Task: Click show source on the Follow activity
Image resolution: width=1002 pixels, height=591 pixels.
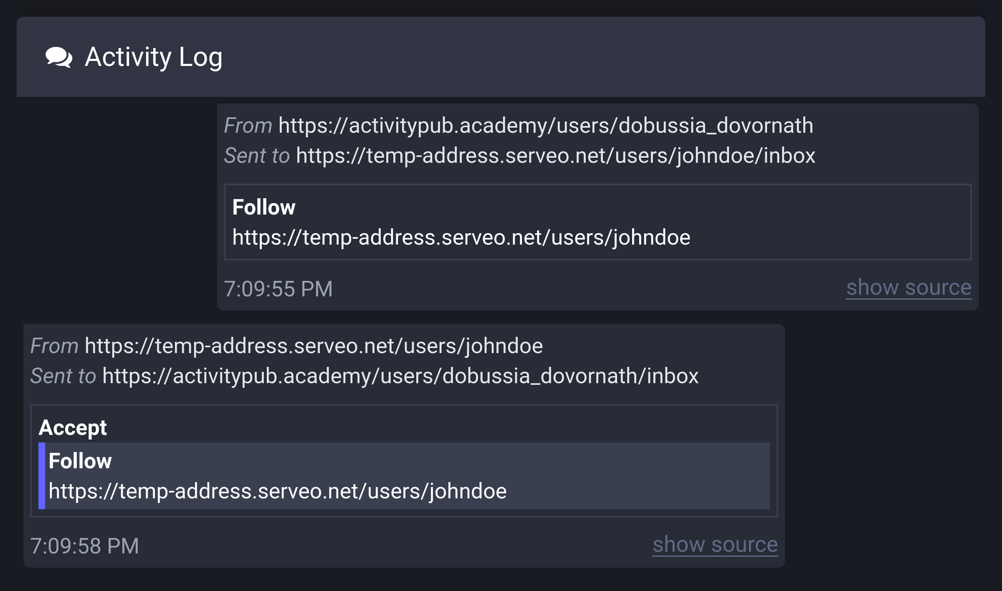Action: coord(908,287)
